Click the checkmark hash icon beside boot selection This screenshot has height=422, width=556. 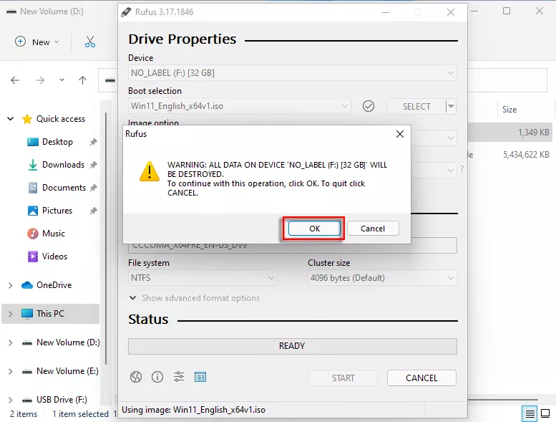click(369, 106)
